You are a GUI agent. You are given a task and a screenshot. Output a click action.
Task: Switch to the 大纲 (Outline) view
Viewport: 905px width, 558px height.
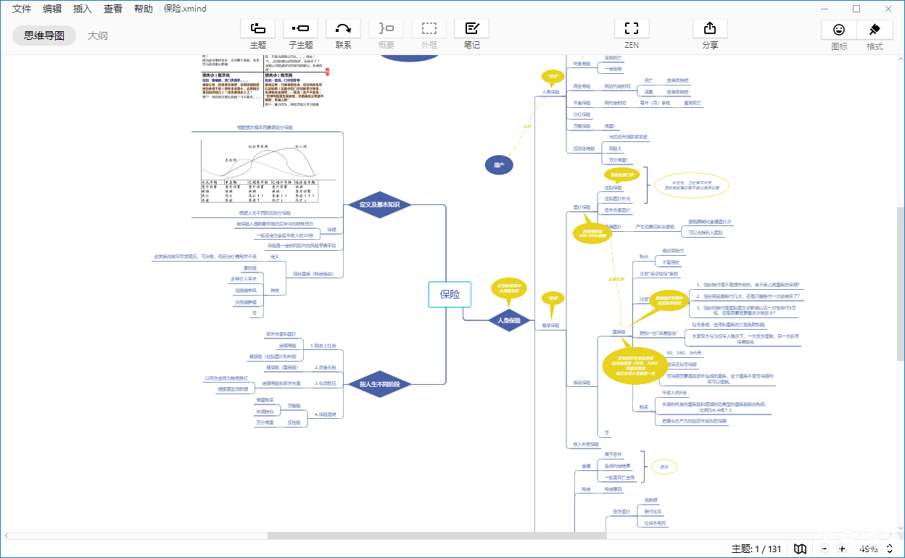[98, 35]
